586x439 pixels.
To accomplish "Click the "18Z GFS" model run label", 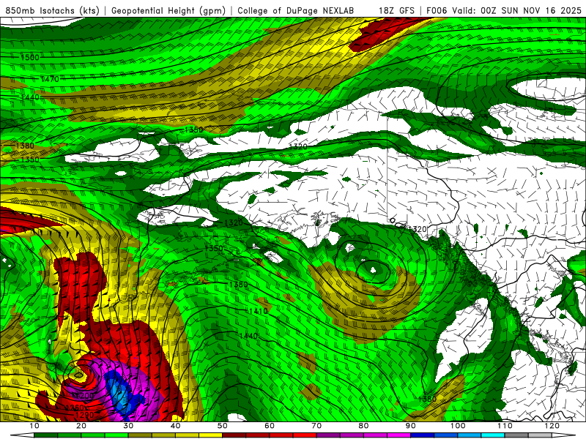I will click(396, 11).
